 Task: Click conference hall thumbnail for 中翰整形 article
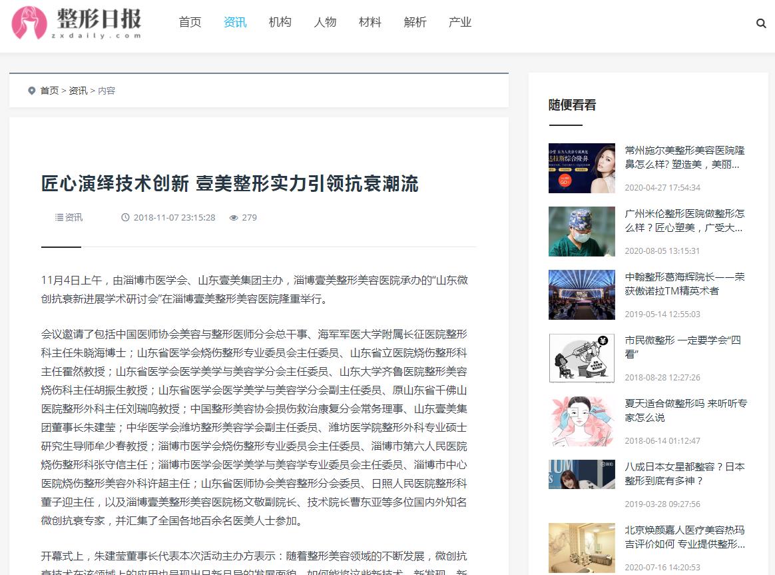(x=582, y=294)
